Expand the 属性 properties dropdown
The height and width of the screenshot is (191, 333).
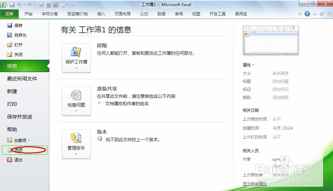[x=248, y=65]
